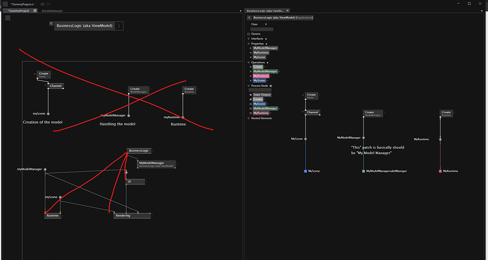
Task: Toggle the MyScene process node checkbox
Action: point(251,104)
